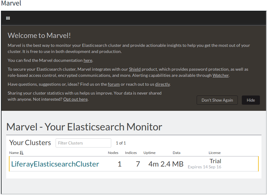The width and height of the screenshot is (267, 195).
Task: Click the '1 of 1' cluster count
Action: point(121,143)
